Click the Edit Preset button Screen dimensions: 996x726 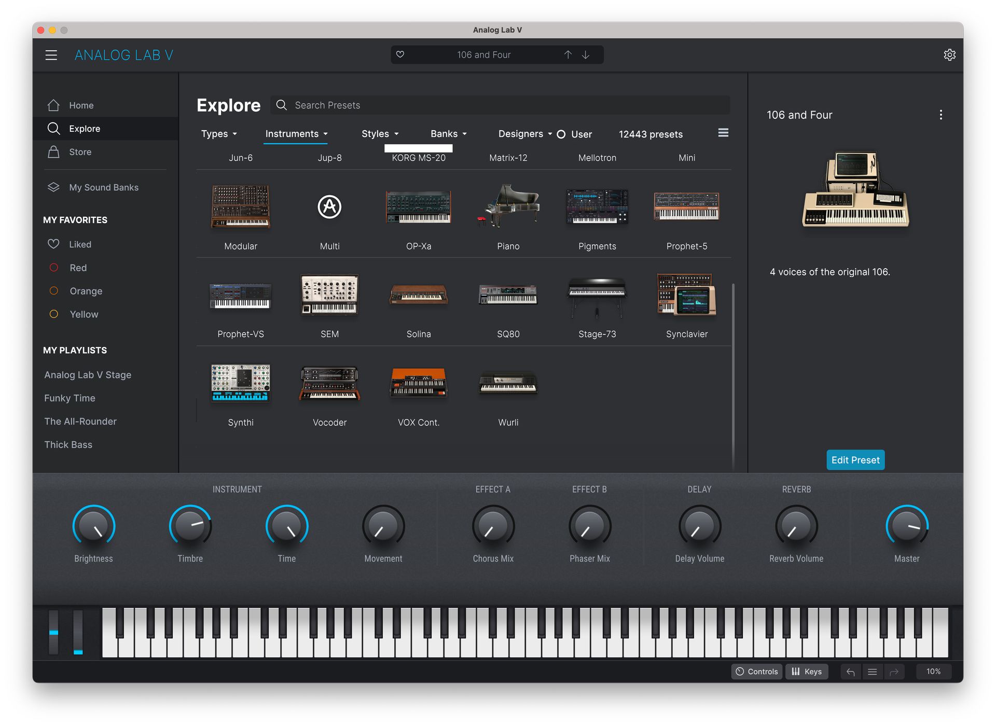pyautogui.click(x=855, y=460)
